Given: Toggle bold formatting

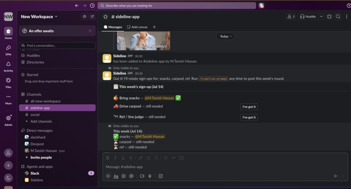Looking at the screenshot, I should (x=108, y=158).
